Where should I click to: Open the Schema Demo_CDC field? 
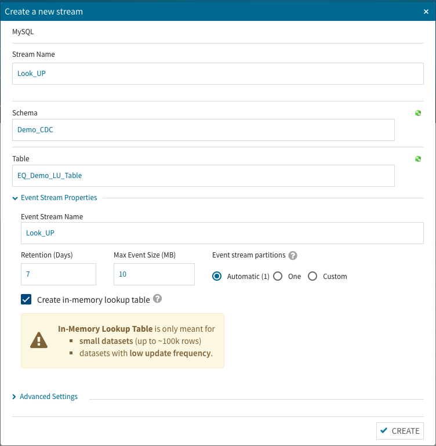click(x=204, y=130)
